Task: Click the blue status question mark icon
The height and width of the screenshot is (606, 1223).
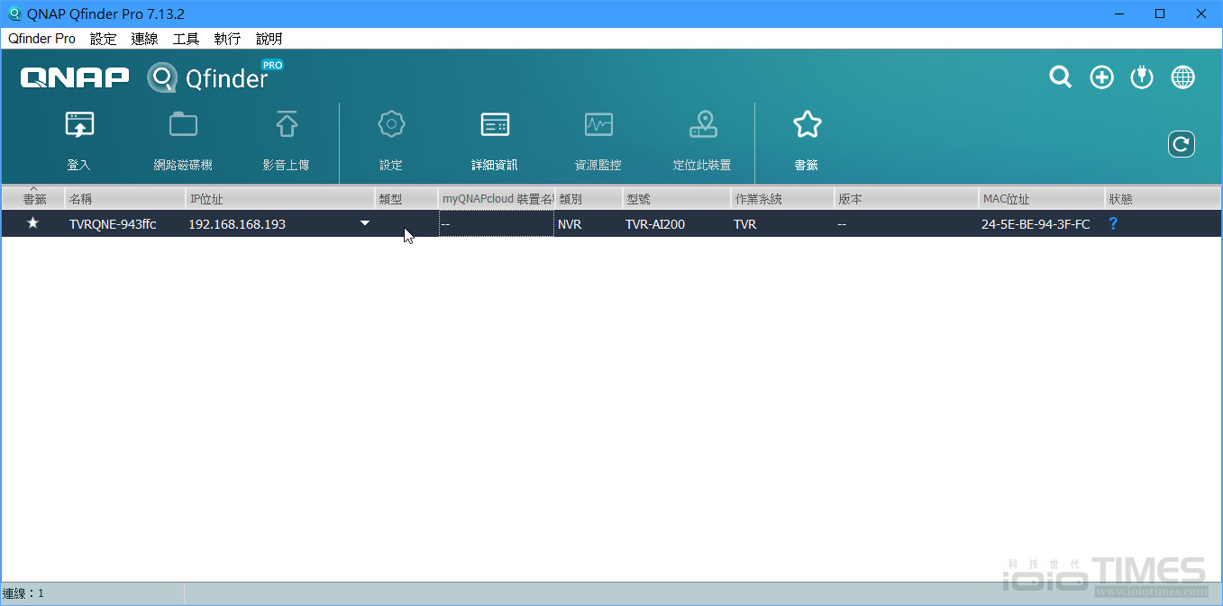Action: click(1113, 223)
